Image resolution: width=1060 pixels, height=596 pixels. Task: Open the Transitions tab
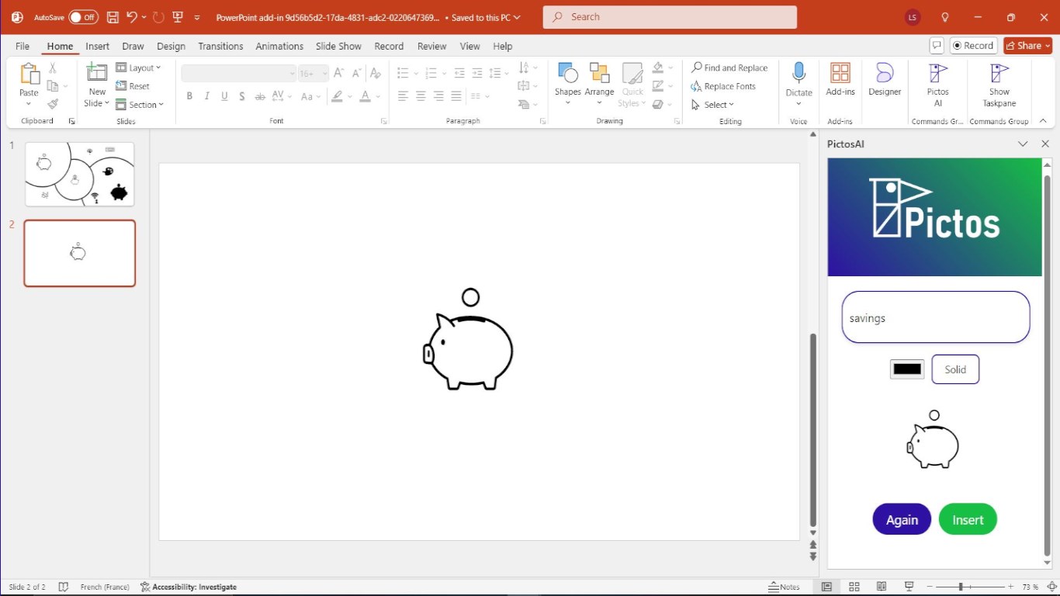[x=220, y=47]
